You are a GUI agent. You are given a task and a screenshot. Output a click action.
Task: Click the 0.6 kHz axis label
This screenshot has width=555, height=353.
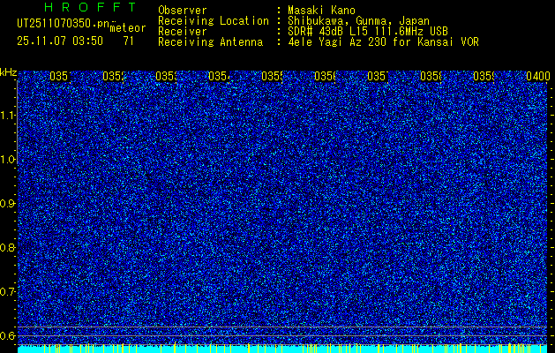[8, 335]
